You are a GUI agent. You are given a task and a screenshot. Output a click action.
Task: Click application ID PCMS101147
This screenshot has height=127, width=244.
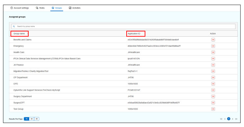click(x=134, y=90)
